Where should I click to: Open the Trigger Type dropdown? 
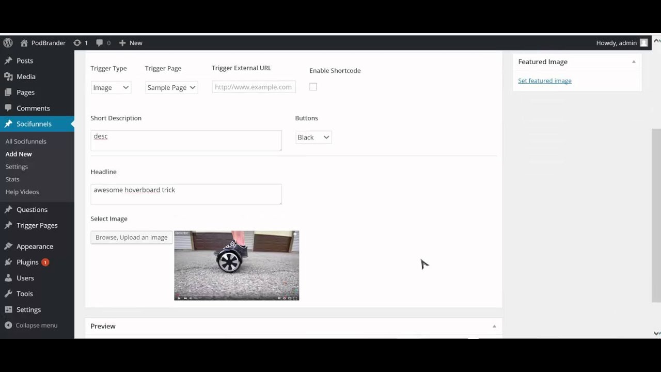click(x=111, y=87)
